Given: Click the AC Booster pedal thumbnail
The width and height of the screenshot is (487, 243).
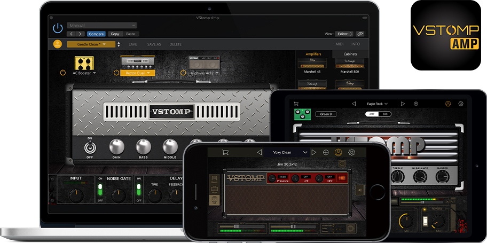Looking at the screenshot, I should [83, 62].
